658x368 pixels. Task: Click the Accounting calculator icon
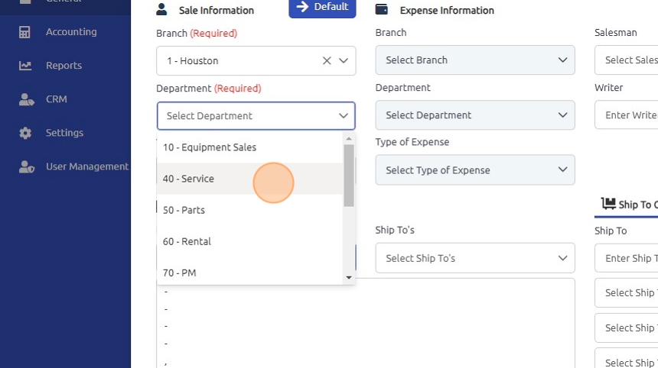pyautogui.click(x=25, y=32)
